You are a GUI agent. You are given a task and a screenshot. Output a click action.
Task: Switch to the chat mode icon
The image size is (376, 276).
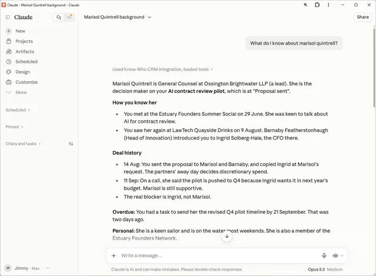tap(59, 17)
